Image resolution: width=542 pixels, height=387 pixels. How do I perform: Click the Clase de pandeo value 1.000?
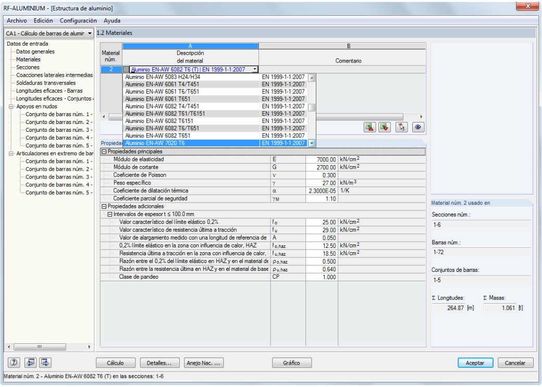click(x=322, y=277)
